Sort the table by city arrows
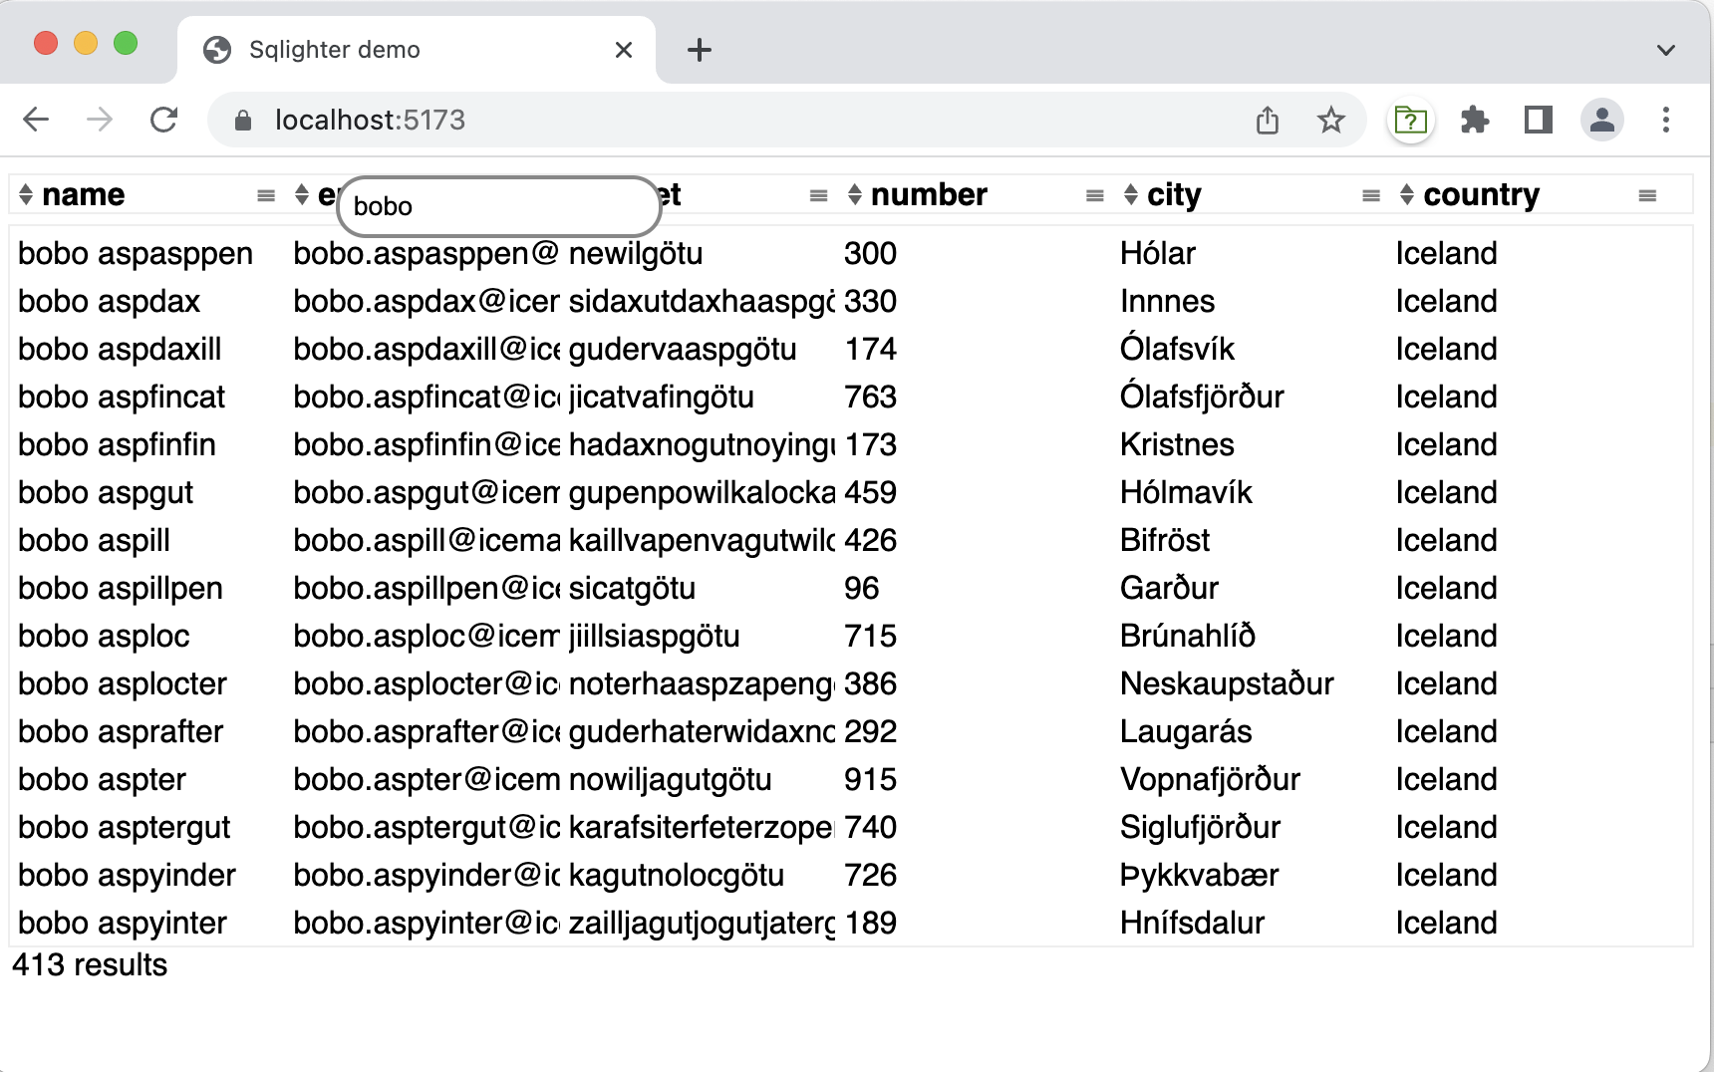Image resolution: width=1714 pixels, height=1072 pixels. (1131, 195)
